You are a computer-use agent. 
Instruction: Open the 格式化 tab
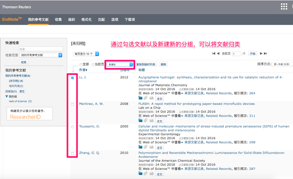pos(87,19)
